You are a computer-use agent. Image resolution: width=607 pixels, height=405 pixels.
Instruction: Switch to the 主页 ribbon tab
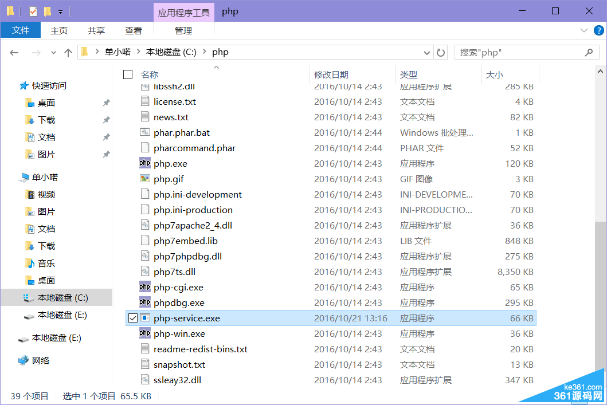coord(59,30)
